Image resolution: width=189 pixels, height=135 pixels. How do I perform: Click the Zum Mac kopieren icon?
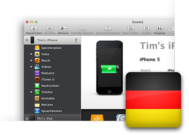click(82, 28)
